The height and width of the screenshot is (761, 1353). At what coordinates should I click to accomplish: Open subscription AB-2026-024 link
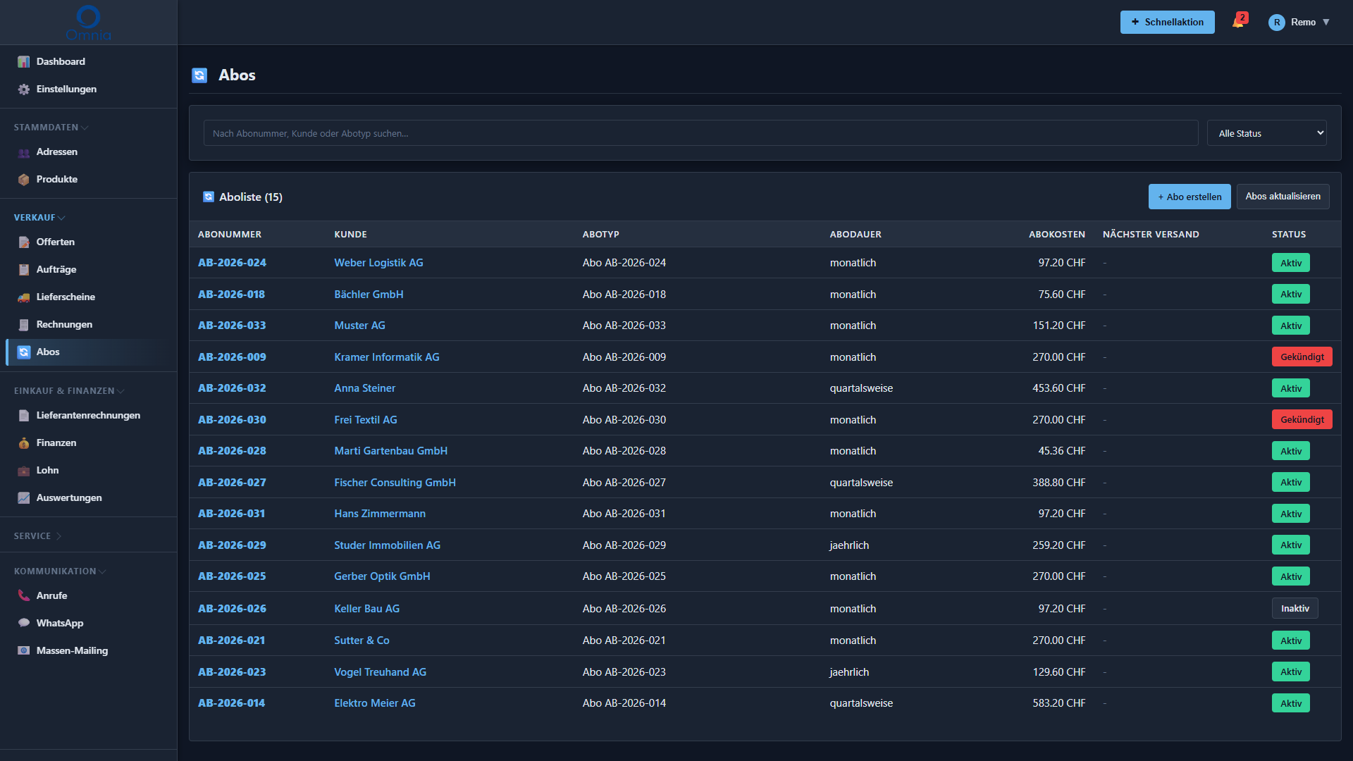point(232,263)
